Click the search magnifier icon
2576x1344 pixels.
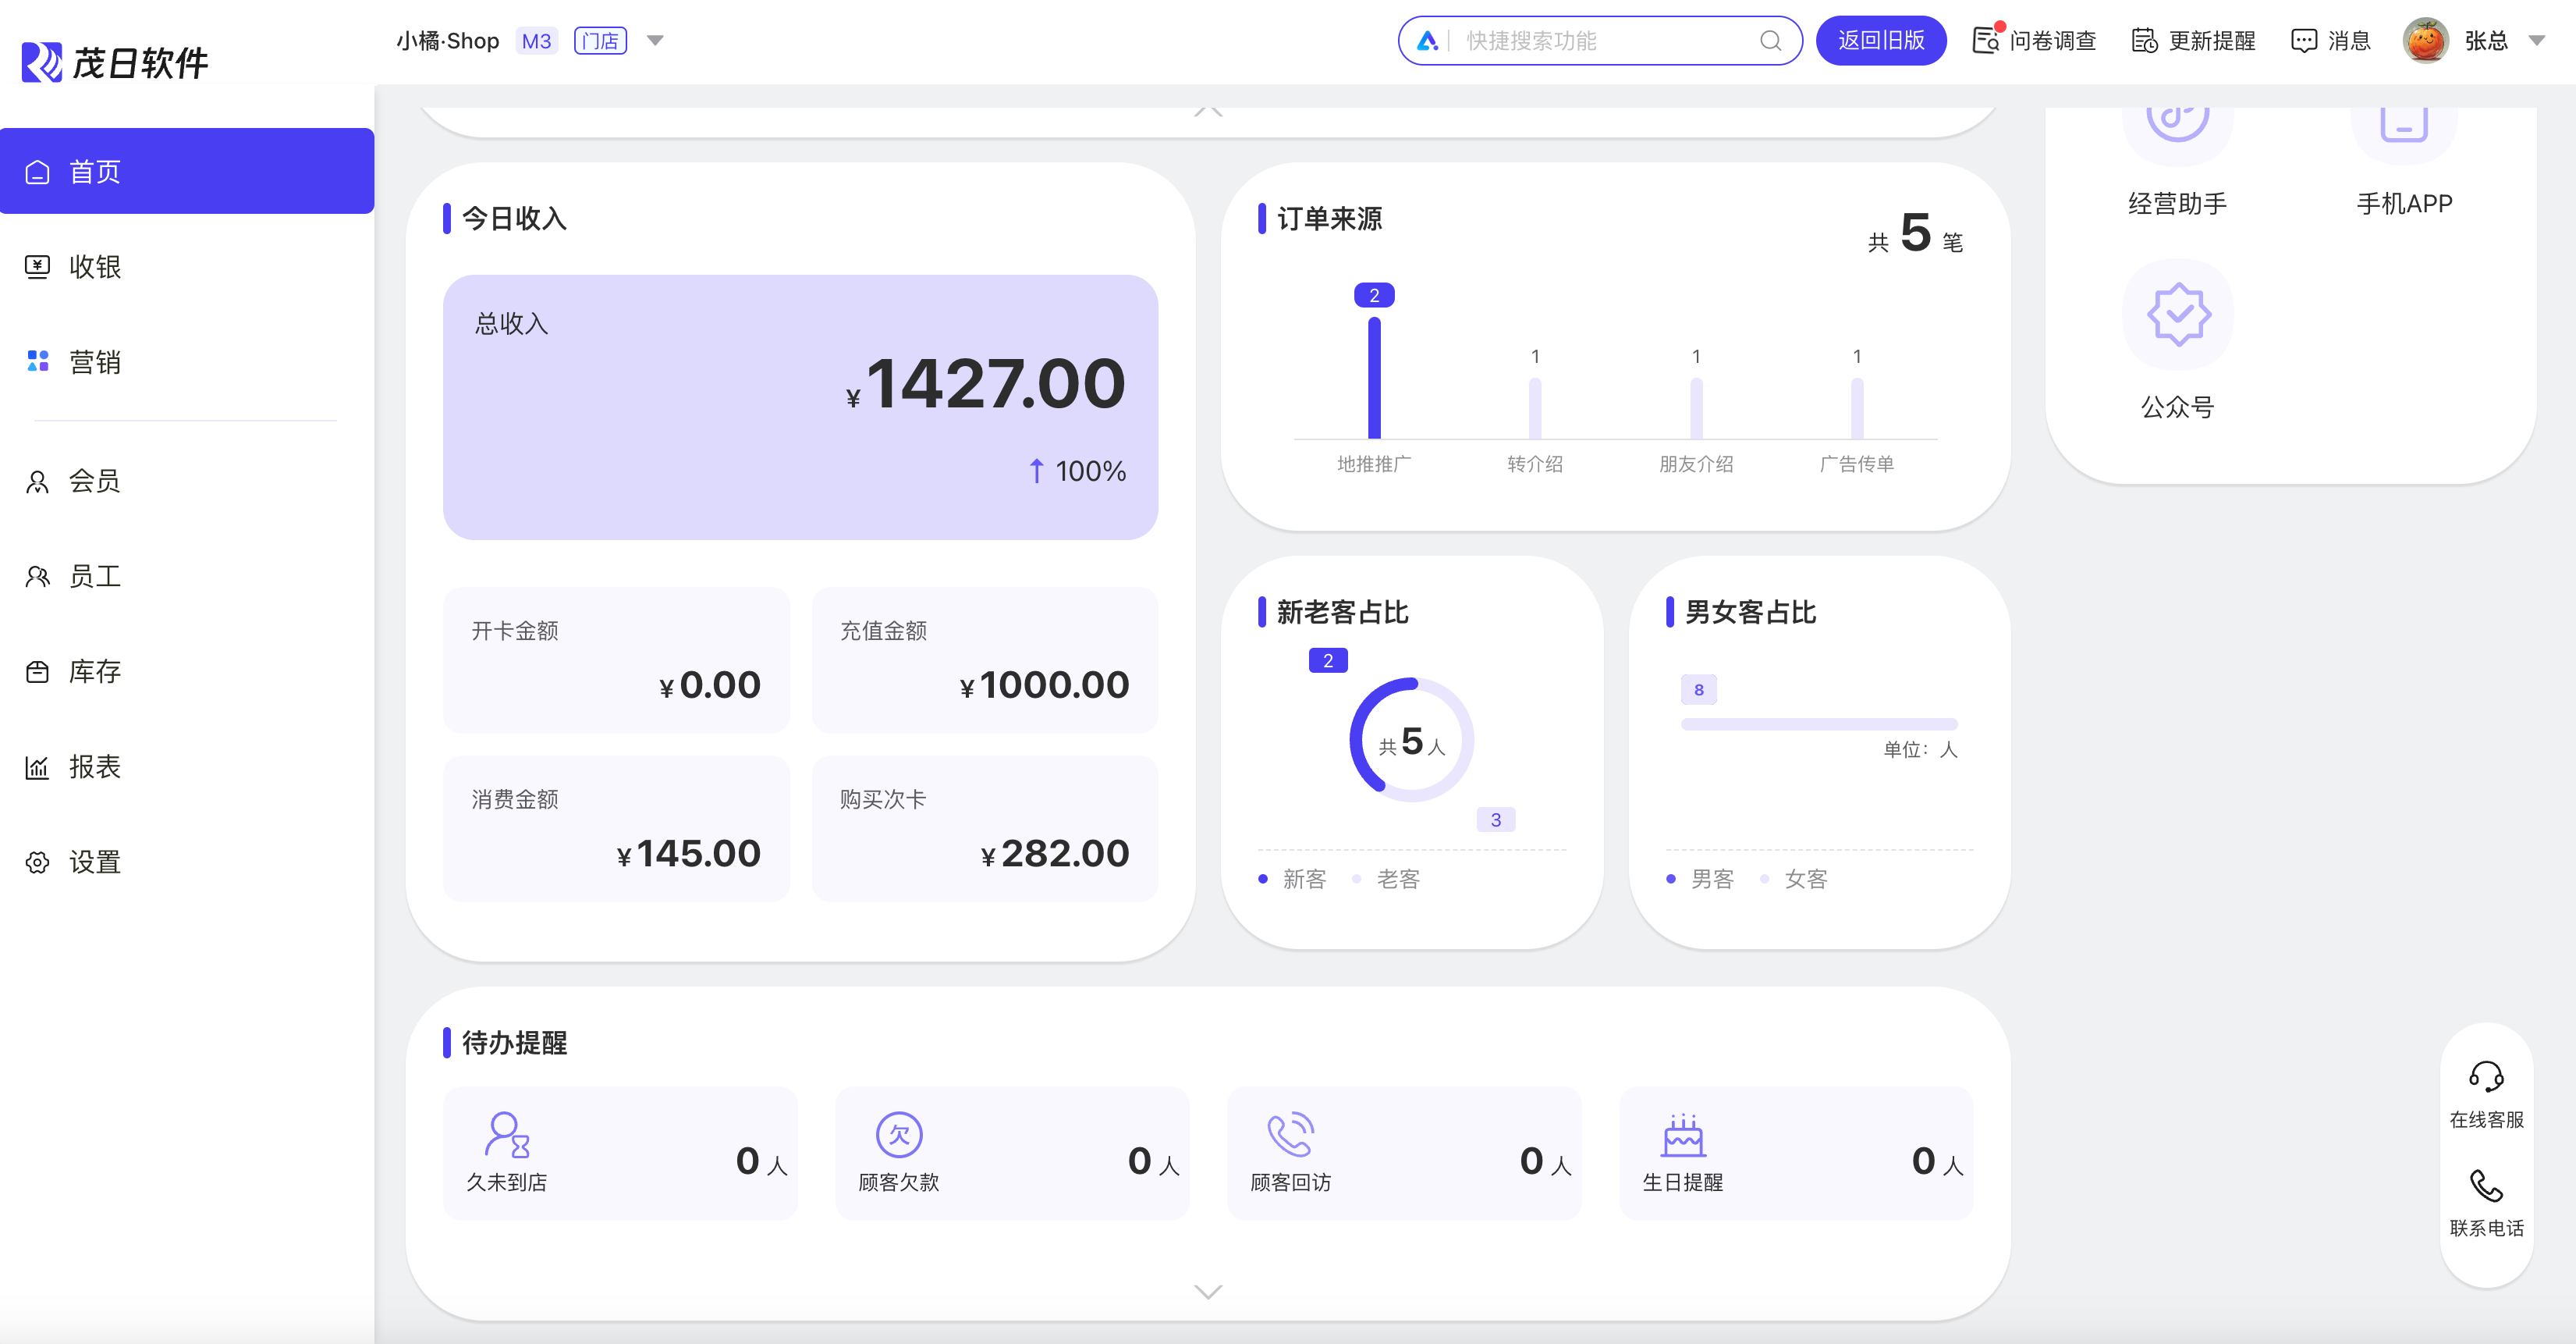coord(1770,41)
